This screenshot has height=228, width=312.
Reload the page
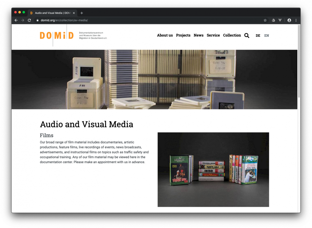29,20
